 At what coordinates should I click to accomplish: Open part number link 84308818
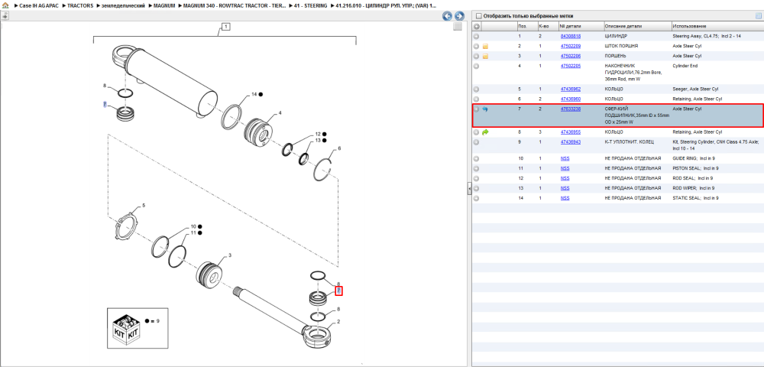click(571, 37)
